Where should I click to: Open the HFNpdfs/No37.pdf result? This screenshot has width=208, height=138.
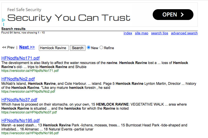19,100
